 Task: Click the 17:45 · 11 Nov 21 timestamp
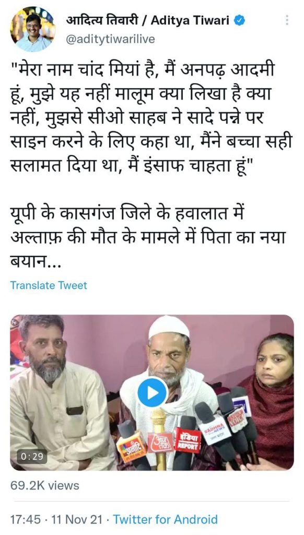[56, 519]
